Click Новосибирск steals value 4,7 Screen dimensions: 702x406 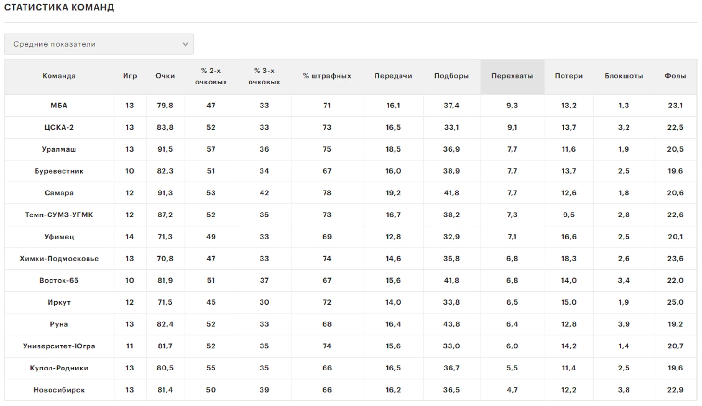[x=512, y=390]
